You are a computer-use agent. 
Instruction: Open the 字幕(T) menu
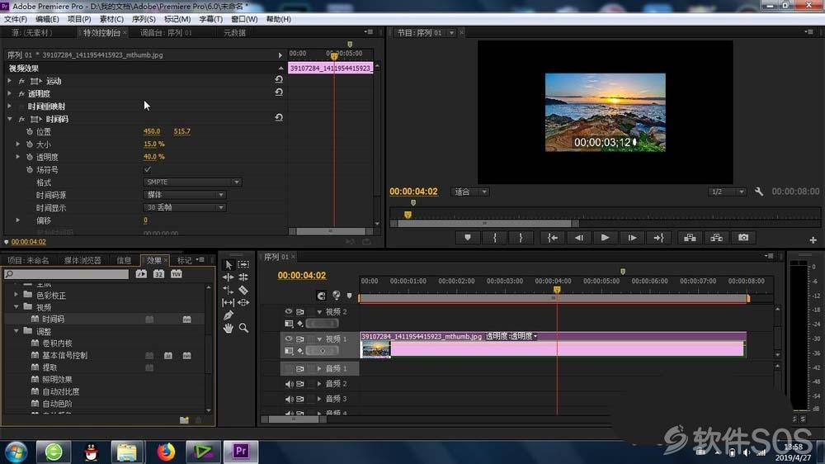[210, 19]
